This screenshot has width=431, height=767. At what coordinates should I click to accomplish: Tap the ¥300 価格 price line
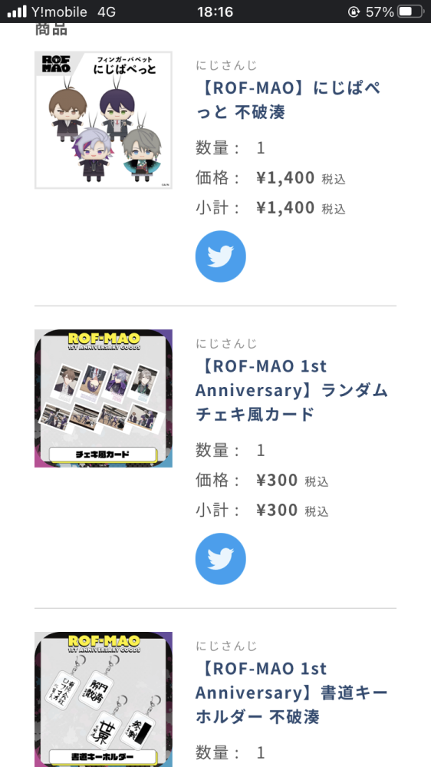click(x=262, y=481)
